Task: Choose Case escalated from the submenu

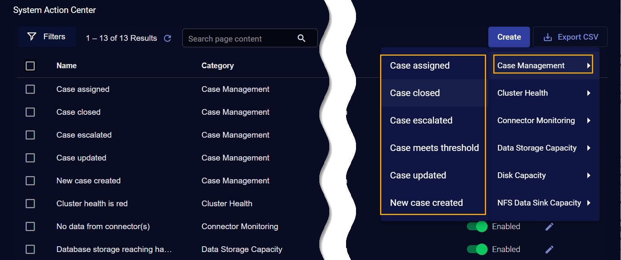Action: pyautogui.click(x=421, y=120)
